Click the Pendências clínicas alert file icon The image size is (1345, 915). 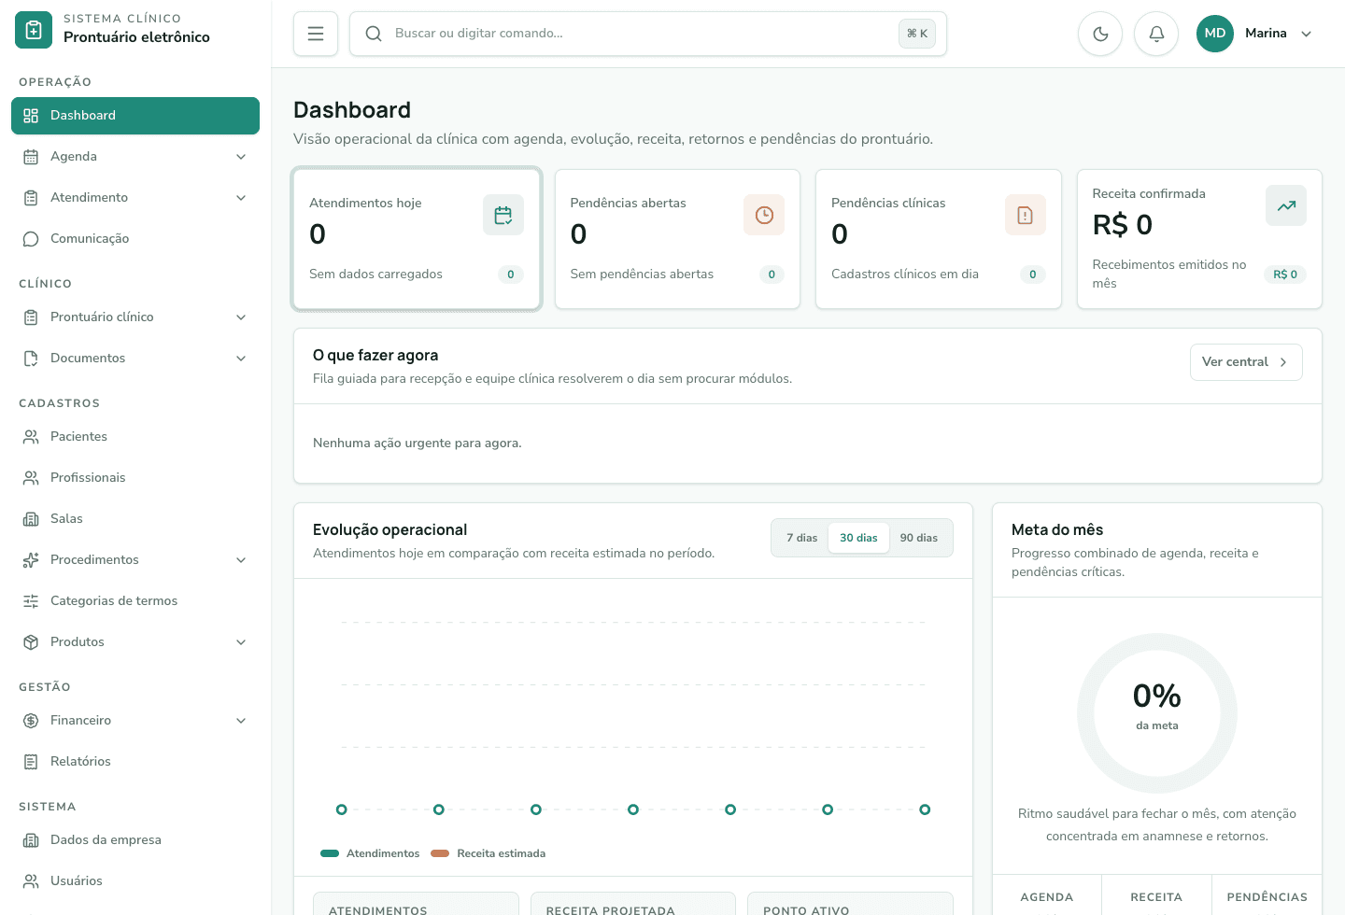(x=1026, y=215)
